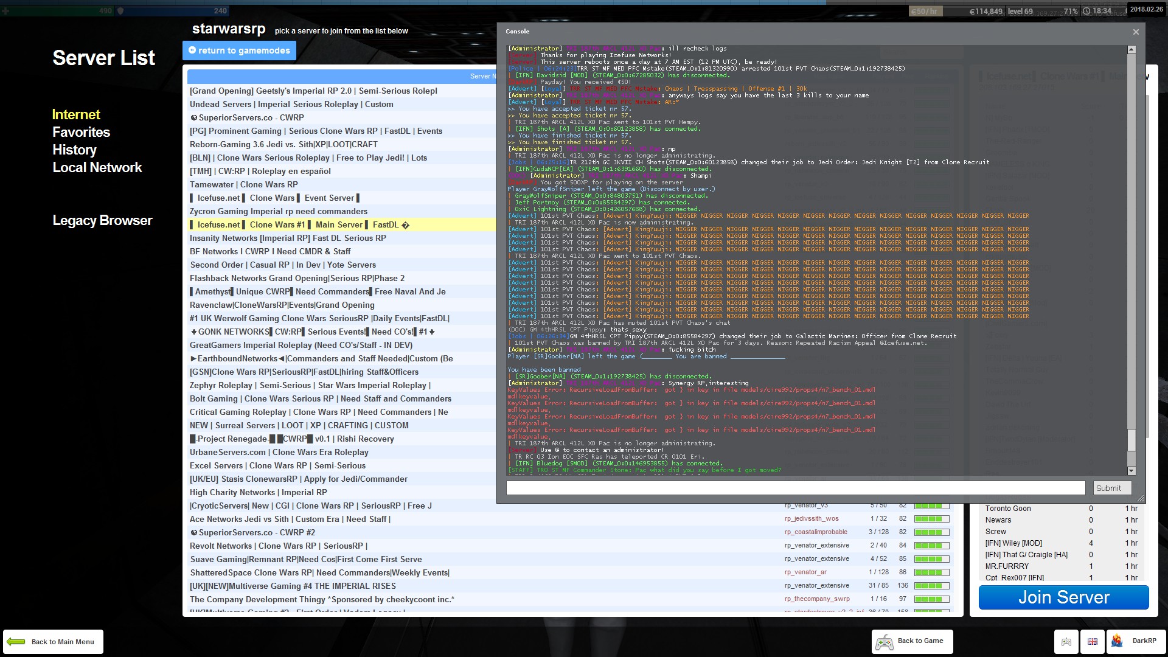Switch to the History server tab
The image size is (1168, 657).
click(74, 150)
